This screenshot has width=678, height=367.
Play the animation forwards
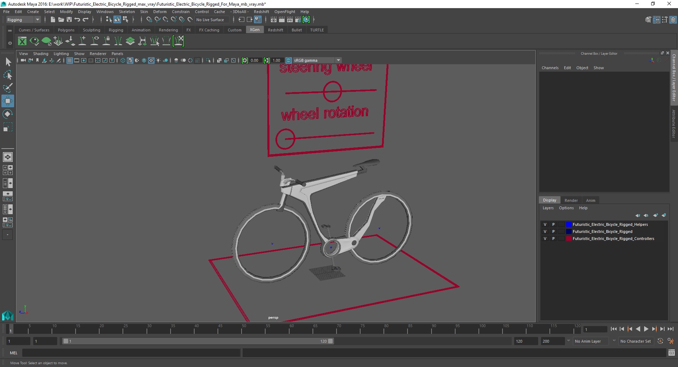click(646, 329)
